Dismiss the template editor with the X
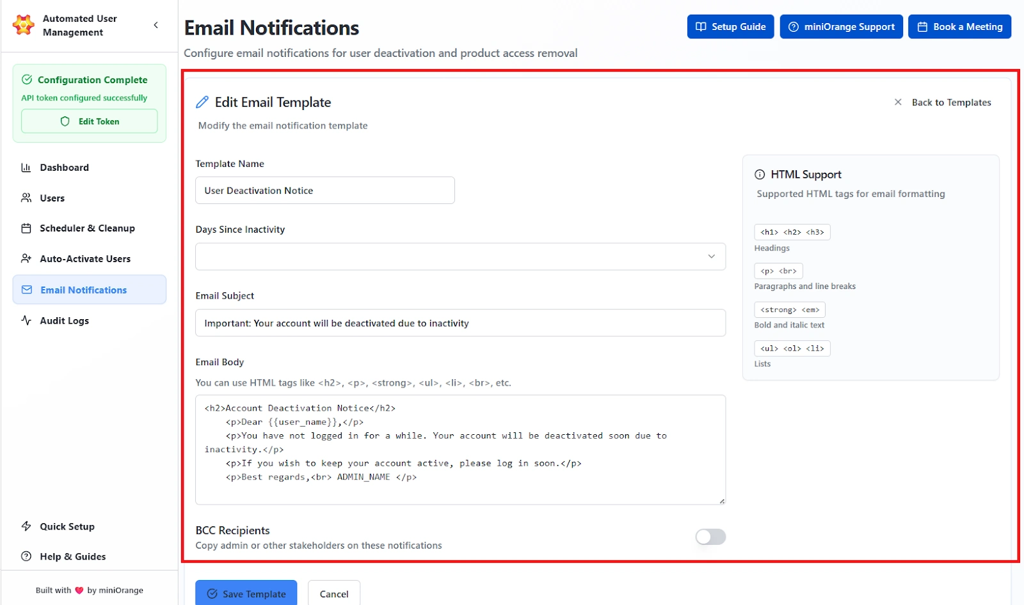Image resolution: width=1024 pixels, height=605 pixels. (898, 102)
